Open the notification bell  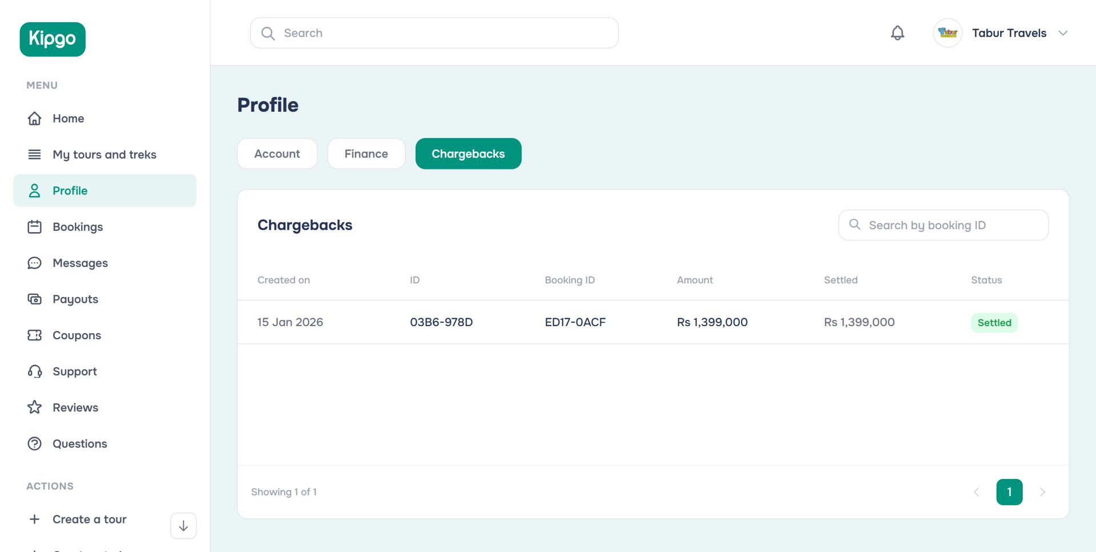pyautogui.click(x=897, y=33)
